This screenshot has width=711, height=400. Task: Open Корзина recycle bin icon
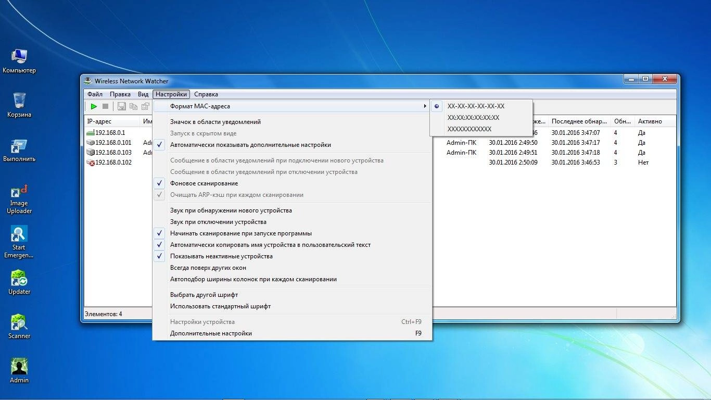(x=19, y=105)
